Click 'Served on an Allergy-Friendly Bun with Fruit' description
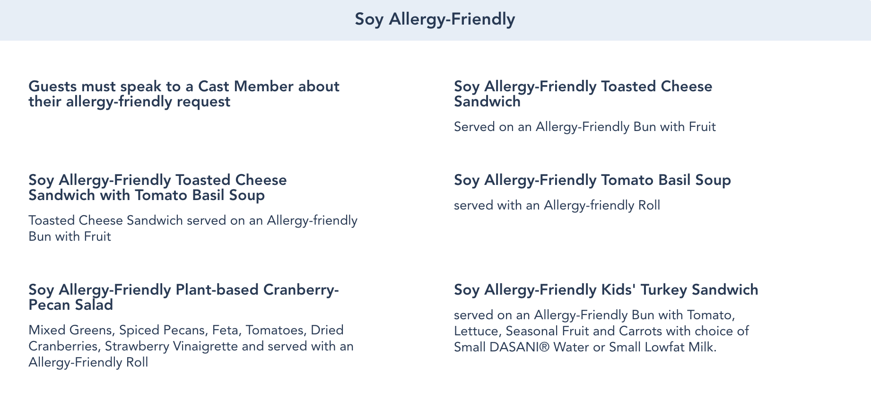This screenshot has height=402, width=871. 584,127
